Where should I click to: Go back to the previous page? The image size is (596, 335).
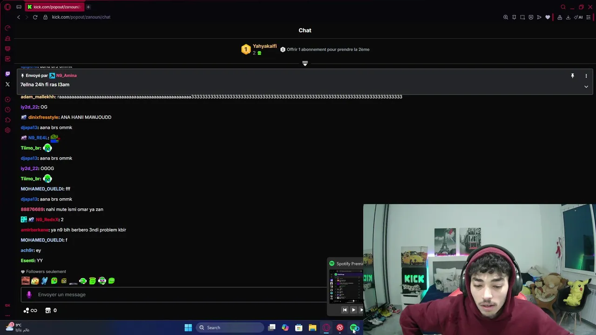point(19,17)
